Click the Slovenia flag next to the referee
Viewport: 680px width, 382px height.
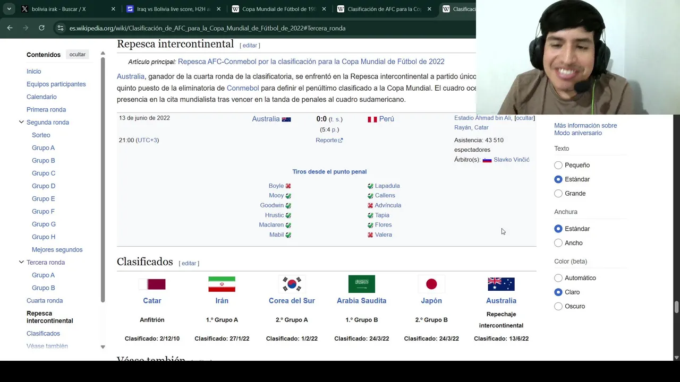coord(487,160)
